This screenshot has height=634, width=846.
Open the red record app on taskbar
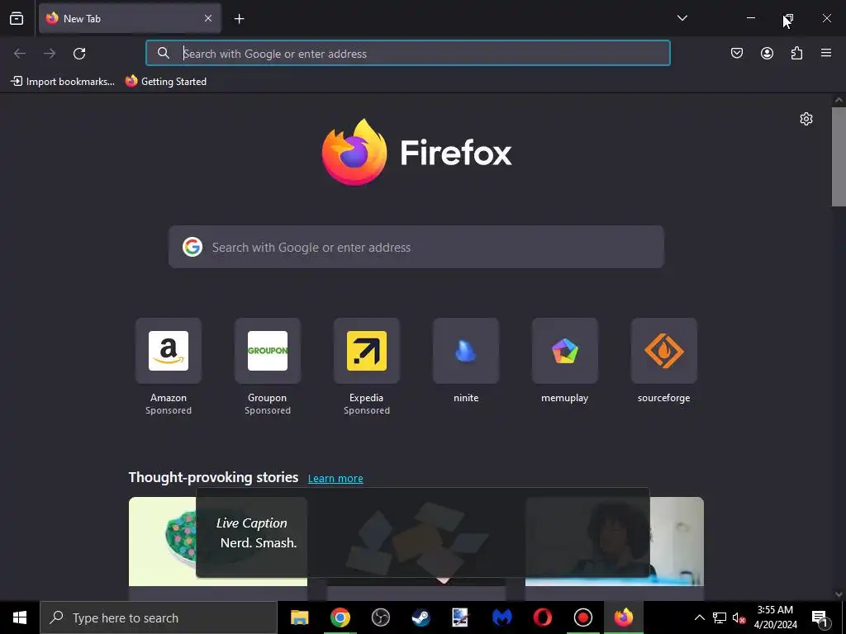coord(582,617)
